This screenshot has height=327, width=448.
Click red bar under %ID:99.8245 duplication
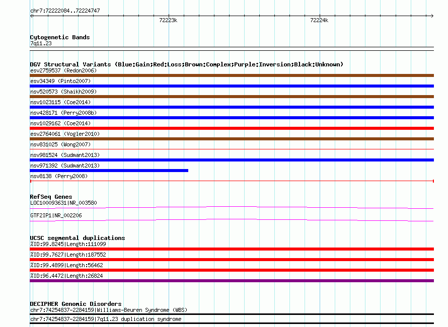pyautogui.click(x=232, y=249)
